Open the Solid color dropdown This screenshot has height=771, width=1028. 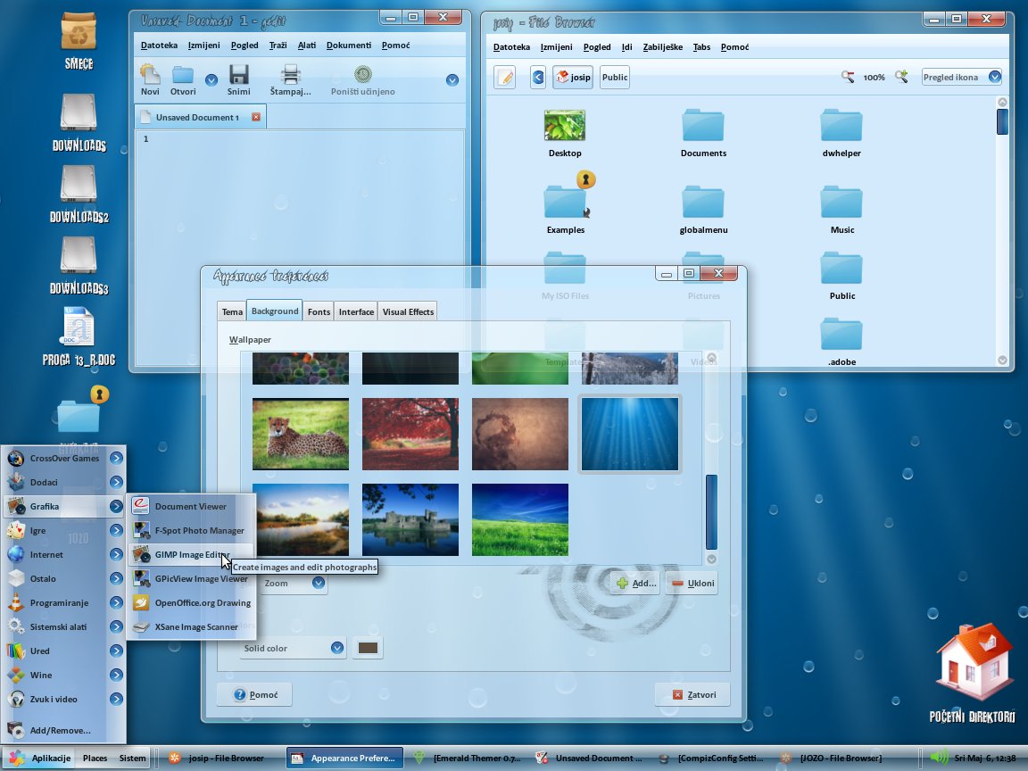tap(293, 648)
